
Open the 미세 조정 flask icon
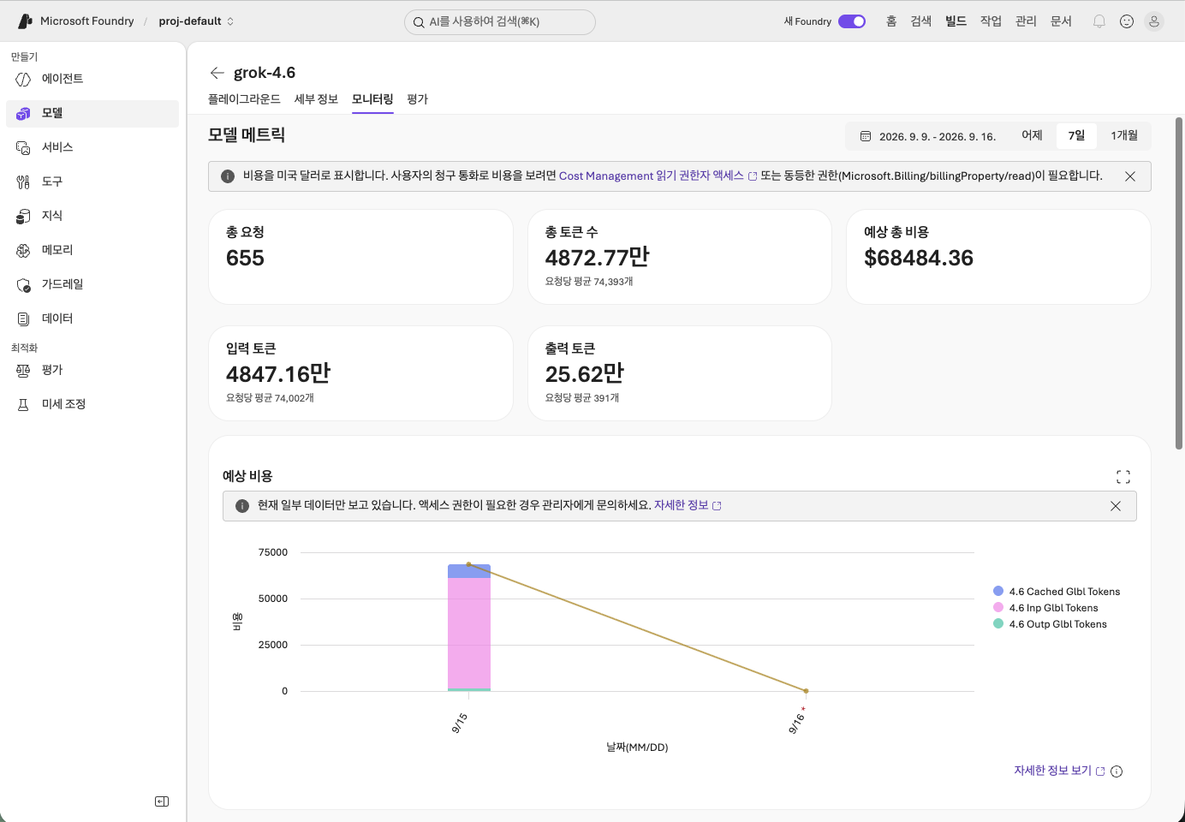23,404
